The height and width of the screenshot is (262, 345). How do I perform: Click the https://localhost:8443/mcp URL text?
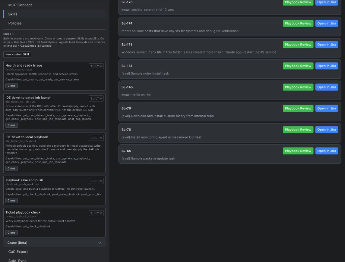point(30,46)
